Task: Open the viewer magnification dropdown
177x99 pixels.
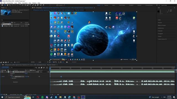Action: point(34,62)
